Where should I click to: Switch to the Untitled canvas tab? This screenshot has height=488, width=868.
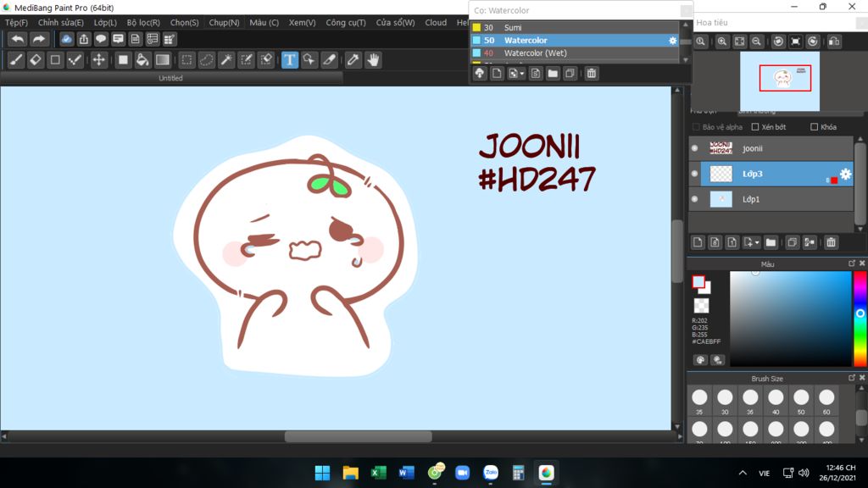170,78
